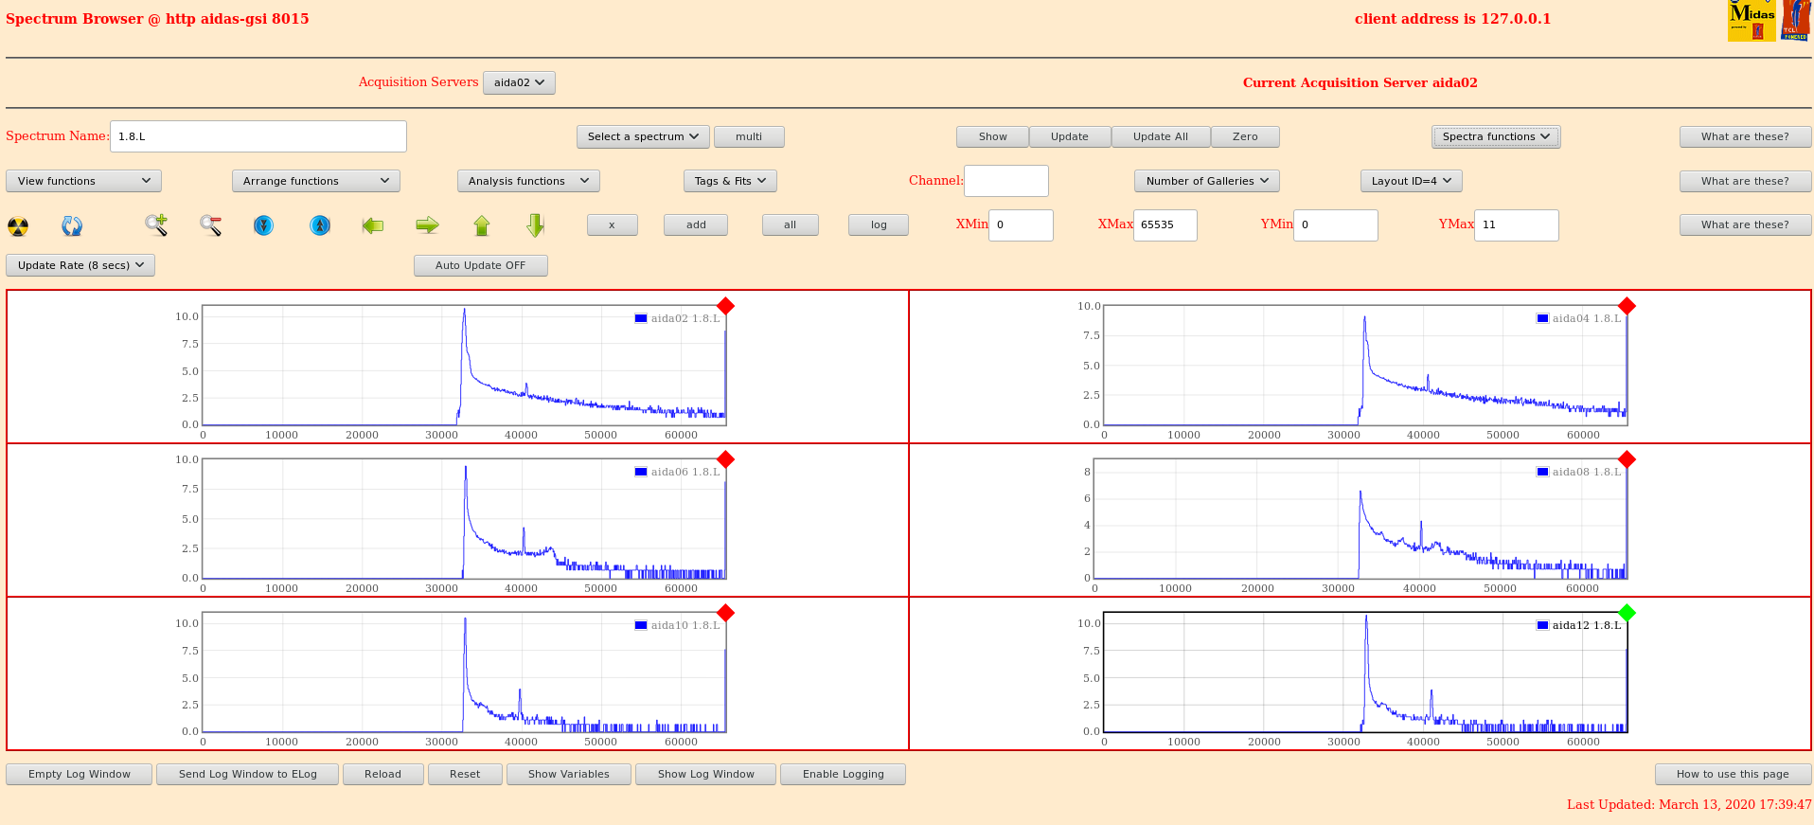Viewport: 1814px width, 825px height.
Task: Click the Zero button
Action: click(x=1245, y=137)
